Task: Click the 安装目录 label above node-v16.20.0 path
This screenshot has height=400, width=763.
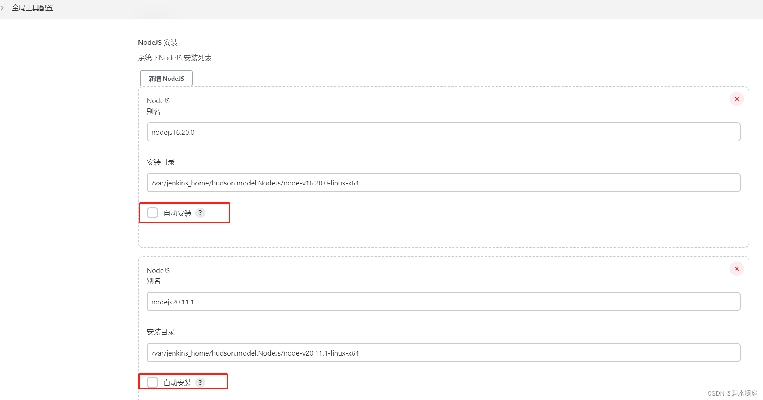Action: pyautogui.click(x=161, y=162)
